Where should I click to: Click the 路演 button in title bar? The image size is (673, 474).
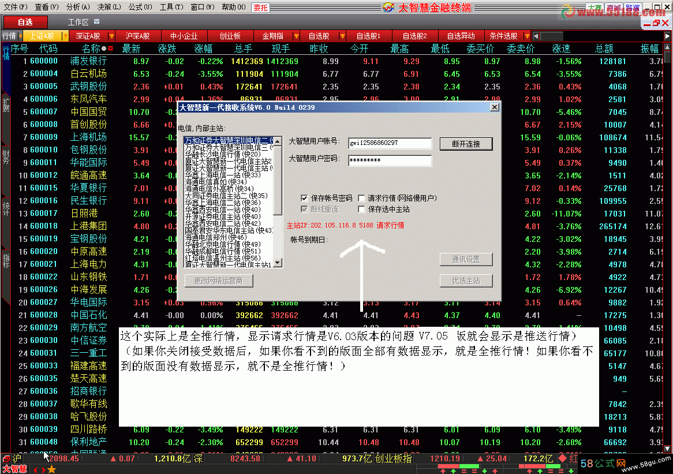tap(633, 8)
